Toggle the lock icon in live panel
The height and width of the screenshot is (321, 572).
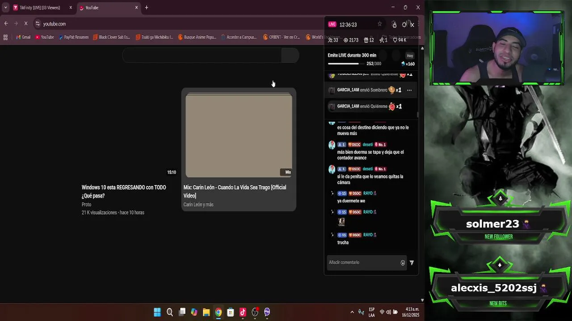(394, 25)
